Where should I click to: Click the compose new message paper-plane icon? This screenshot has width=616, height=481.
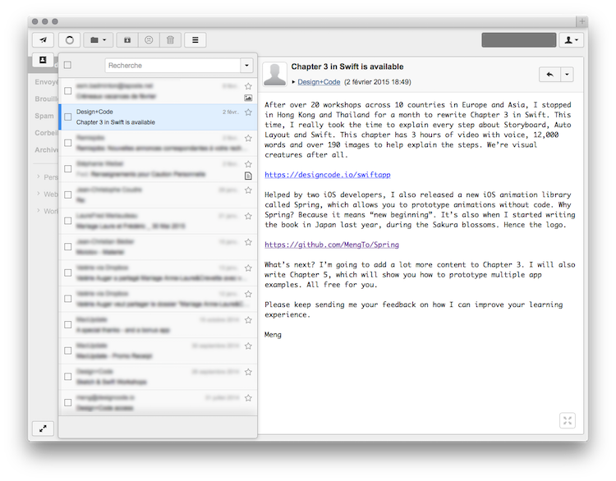click(43, 39)
